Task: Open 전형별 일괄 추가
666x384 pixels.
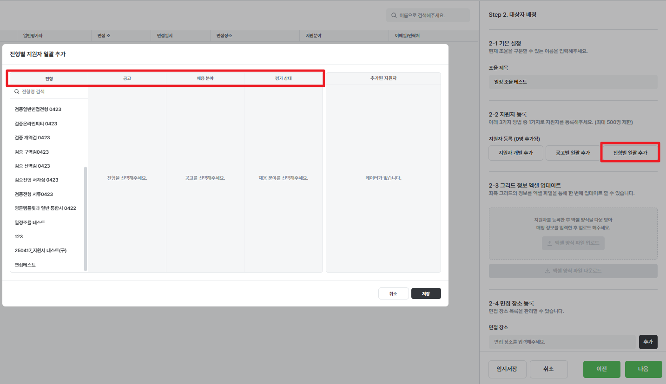Action: point(630,153)
